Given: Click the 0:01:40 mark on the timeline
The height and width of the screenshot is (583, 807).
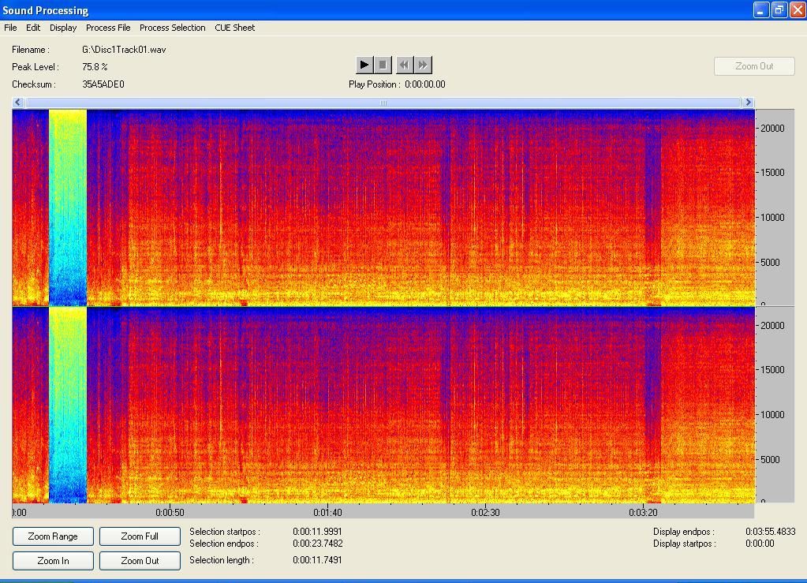Looking at the screenshot, I should pos(327,513).
